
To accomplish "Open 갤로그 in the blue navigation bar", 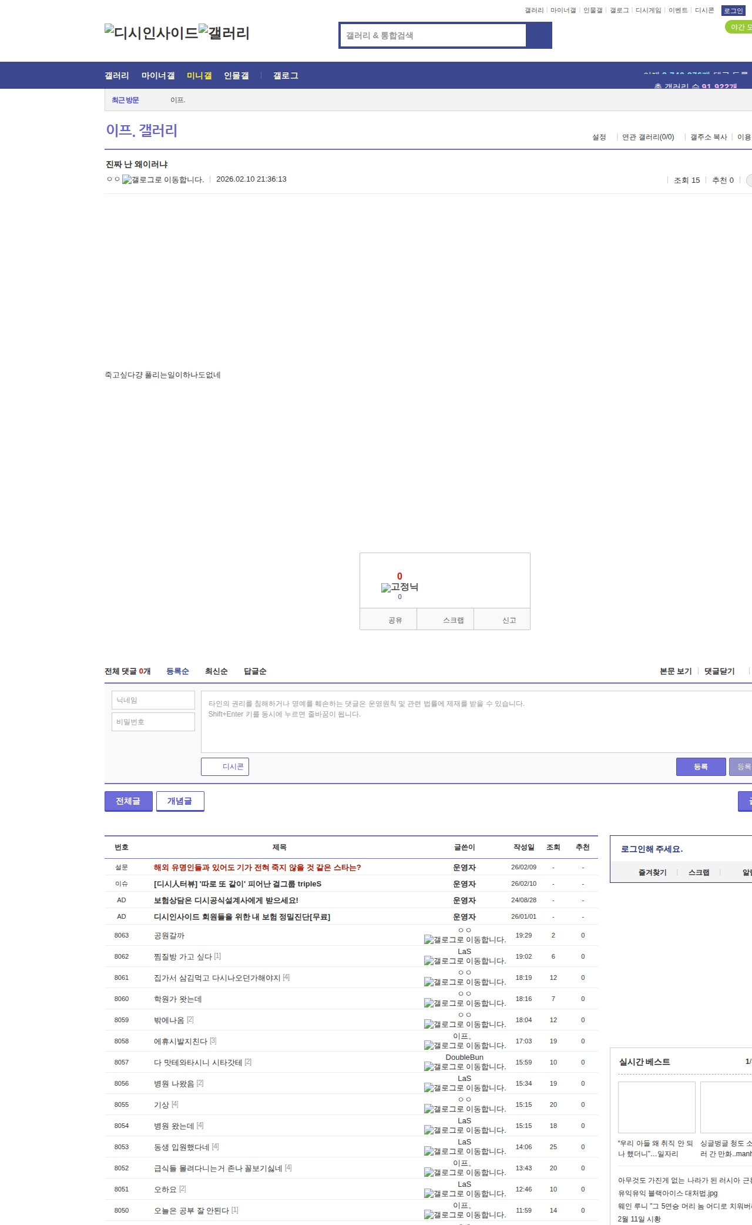I will click(x=286, y=76).
